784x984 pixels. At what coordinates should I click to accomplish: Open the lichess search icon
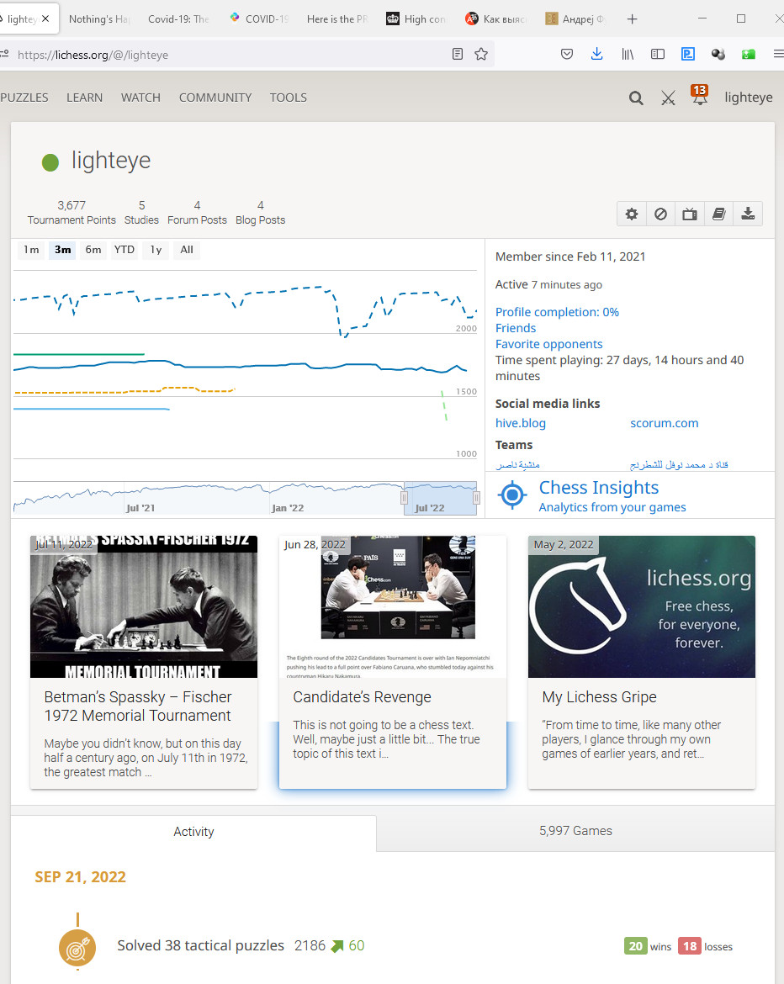(636, 98)
